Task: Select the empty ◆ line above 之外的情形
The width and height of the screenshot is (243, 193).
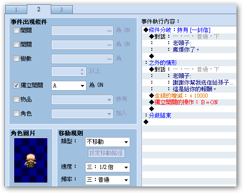Action: pos(189,56)
